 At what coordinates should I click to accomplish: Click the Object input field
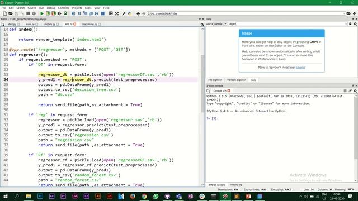[291, 24]
